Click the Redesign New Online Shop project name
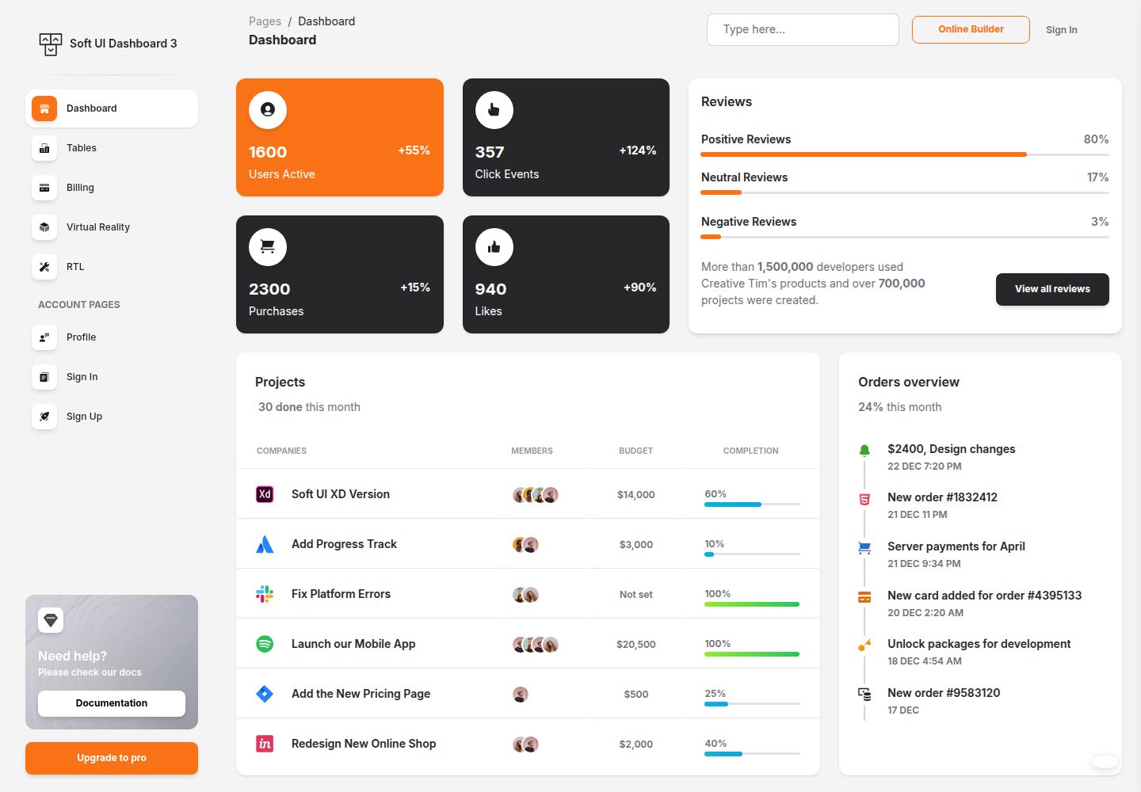The height and width of the screenshot is (792, 1141). 364,744
